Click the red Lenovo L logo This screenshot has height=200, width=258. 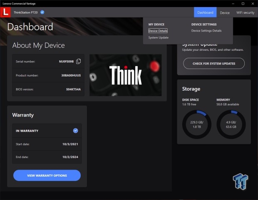[5, 12]
